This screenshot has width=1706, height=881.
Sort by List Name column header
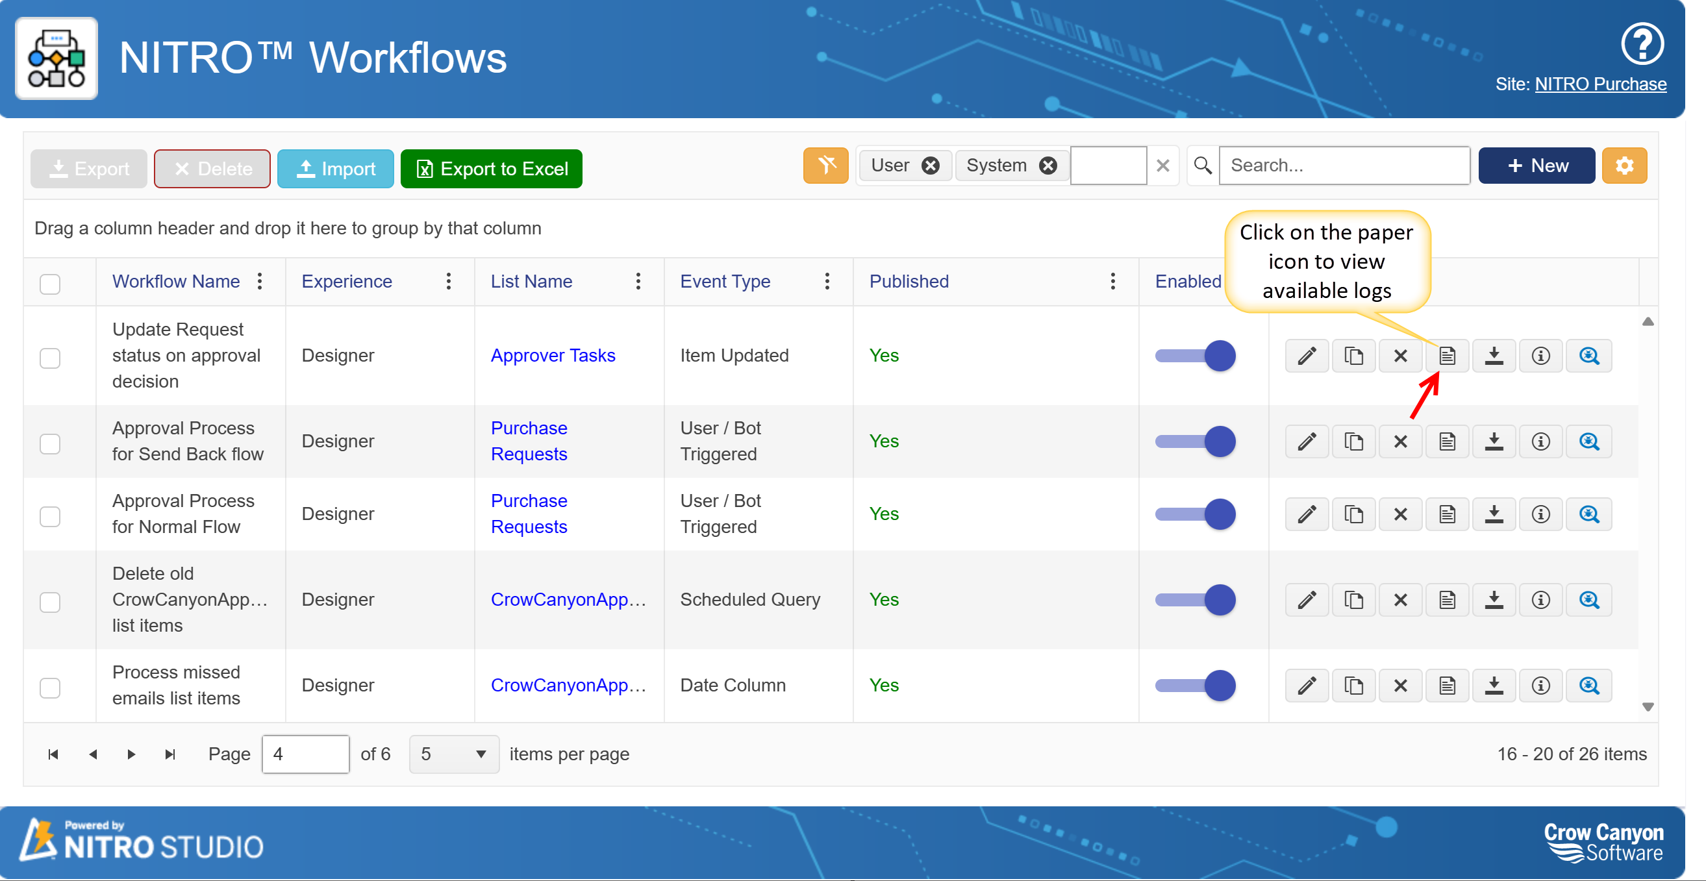[x=531, y=281]
